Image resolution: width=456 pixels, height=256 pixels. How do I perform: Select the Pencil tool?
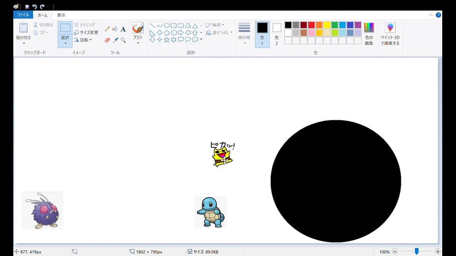pos(107,29)
